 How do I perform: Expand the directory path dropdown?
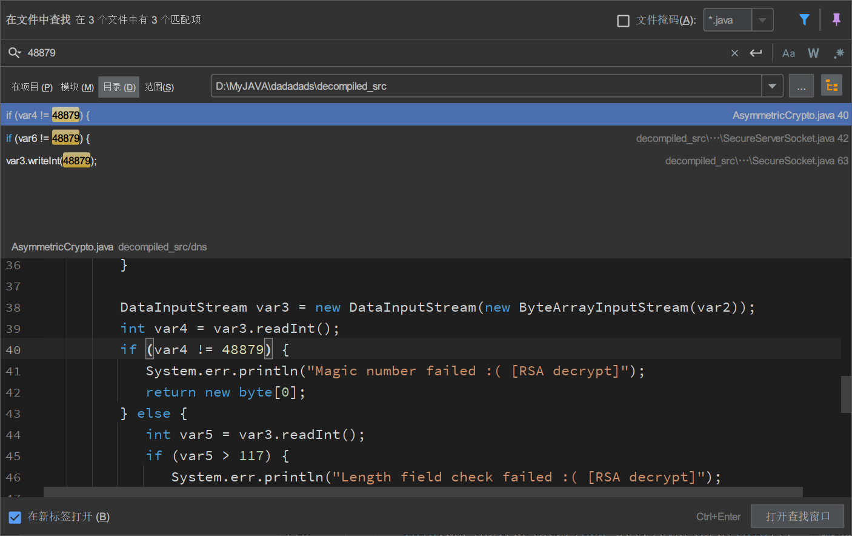pyautogui.click(x=772, y=86)
